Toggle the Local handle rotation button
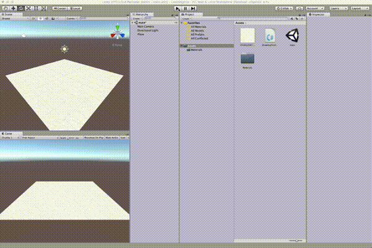 pos(75,8)
